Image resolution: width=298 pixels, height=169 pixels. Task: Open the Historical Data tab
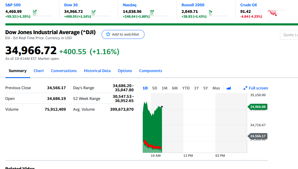pos(97,71)
